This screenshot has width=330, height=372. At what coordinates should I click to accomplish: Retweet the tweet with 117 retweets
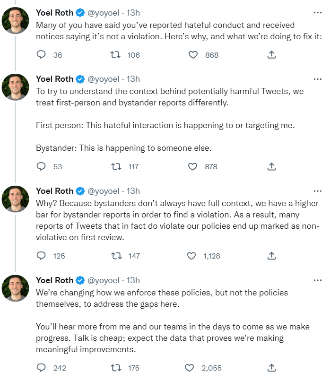pos(114,166)
